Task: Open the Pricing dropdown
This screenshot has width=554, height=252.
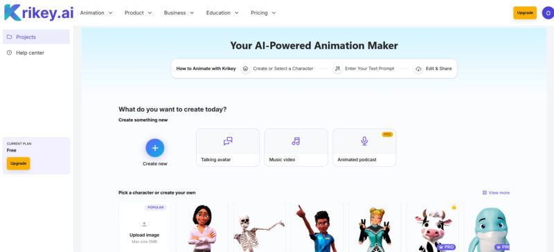Action: pyautogui.click(x=263, y=12)
